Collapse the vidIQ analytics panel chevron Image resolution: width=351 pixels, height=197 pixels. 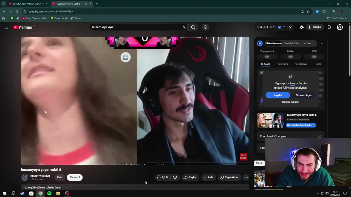(x=322, y=43)
